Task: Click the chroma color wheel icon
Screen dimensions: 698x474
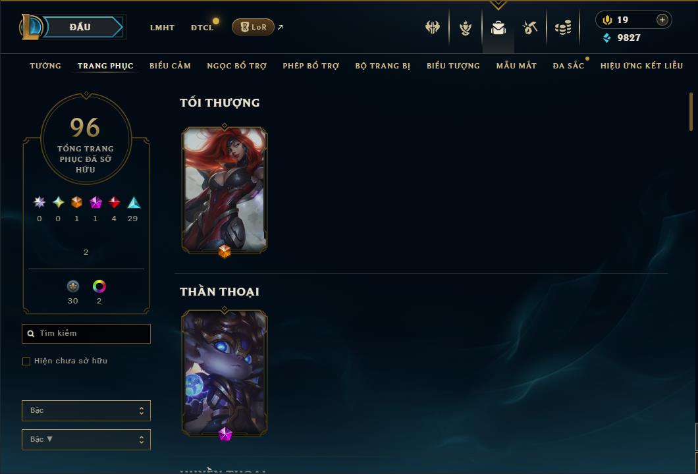Action: [99, 286]
